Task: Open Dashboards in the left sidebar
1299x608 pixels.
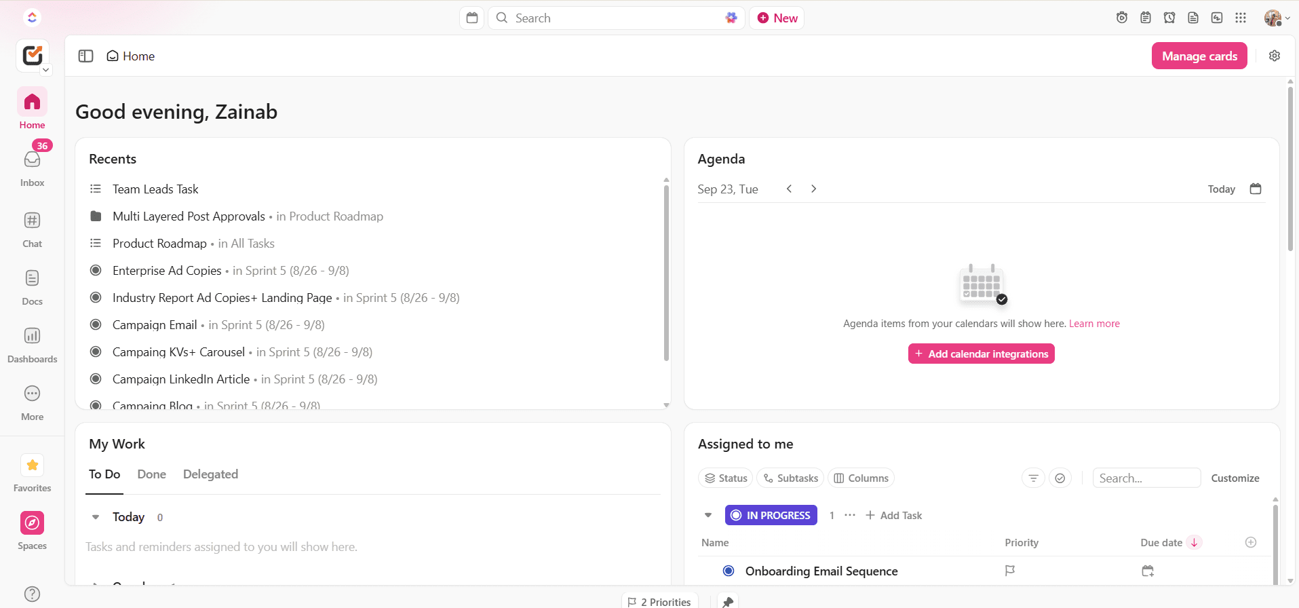Action: [x=32, y=337]
